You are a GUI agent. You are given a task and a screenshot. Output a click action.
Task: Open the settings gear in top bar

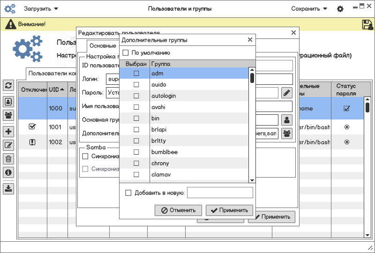tap(340, 9)
